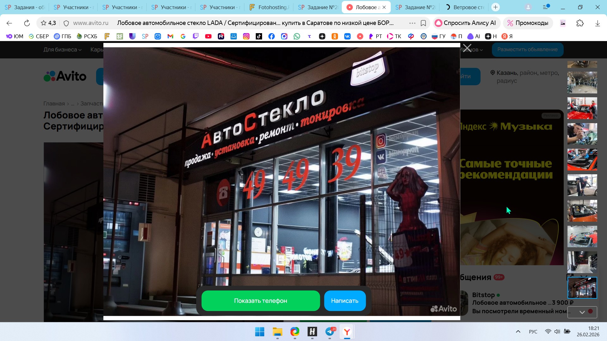Open WhatsApp bookmark in bookmarks bar

pos(297,36)
